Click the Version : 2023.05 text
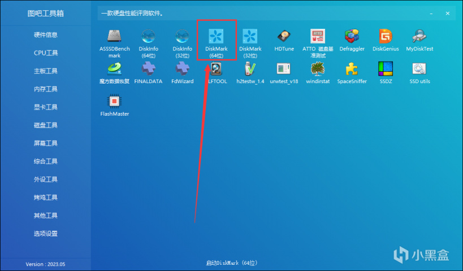 click(x=45, y=264)
